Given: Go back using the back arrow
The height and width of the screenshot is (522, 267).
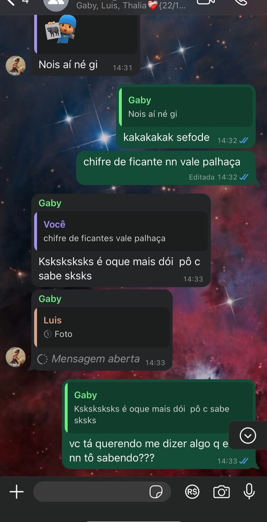Looking at the screenshot, I should point(11,2).
